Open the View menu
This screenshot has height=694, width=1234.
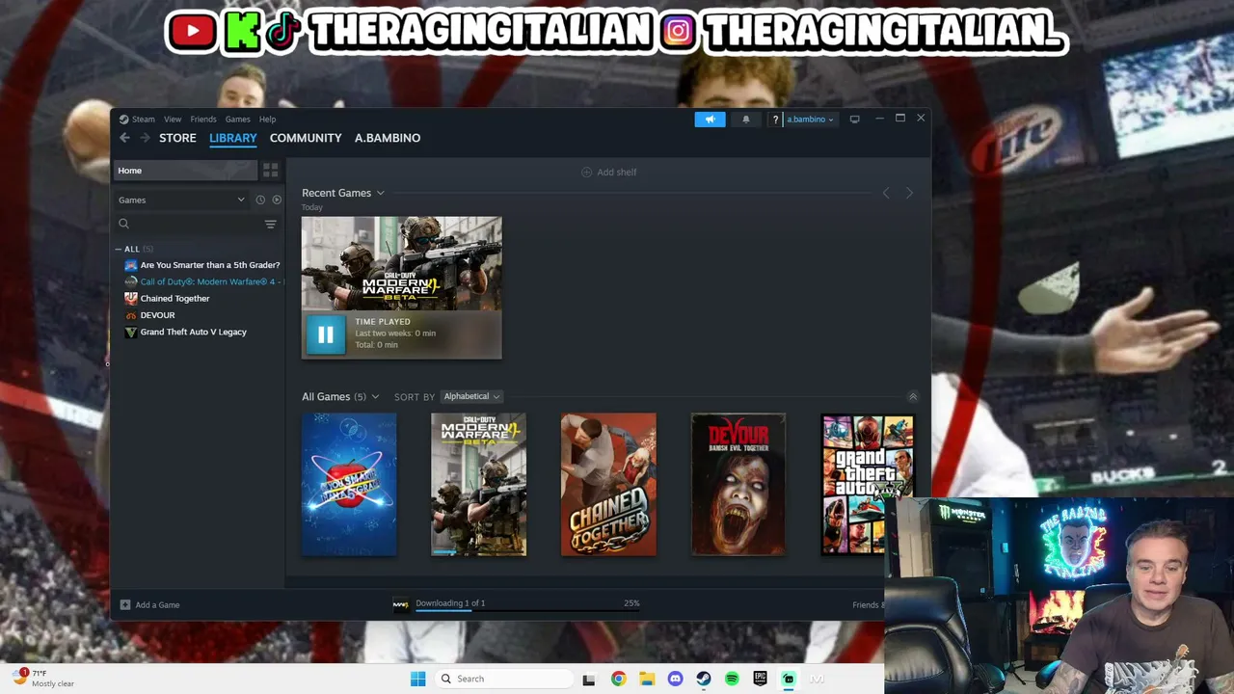173,120
